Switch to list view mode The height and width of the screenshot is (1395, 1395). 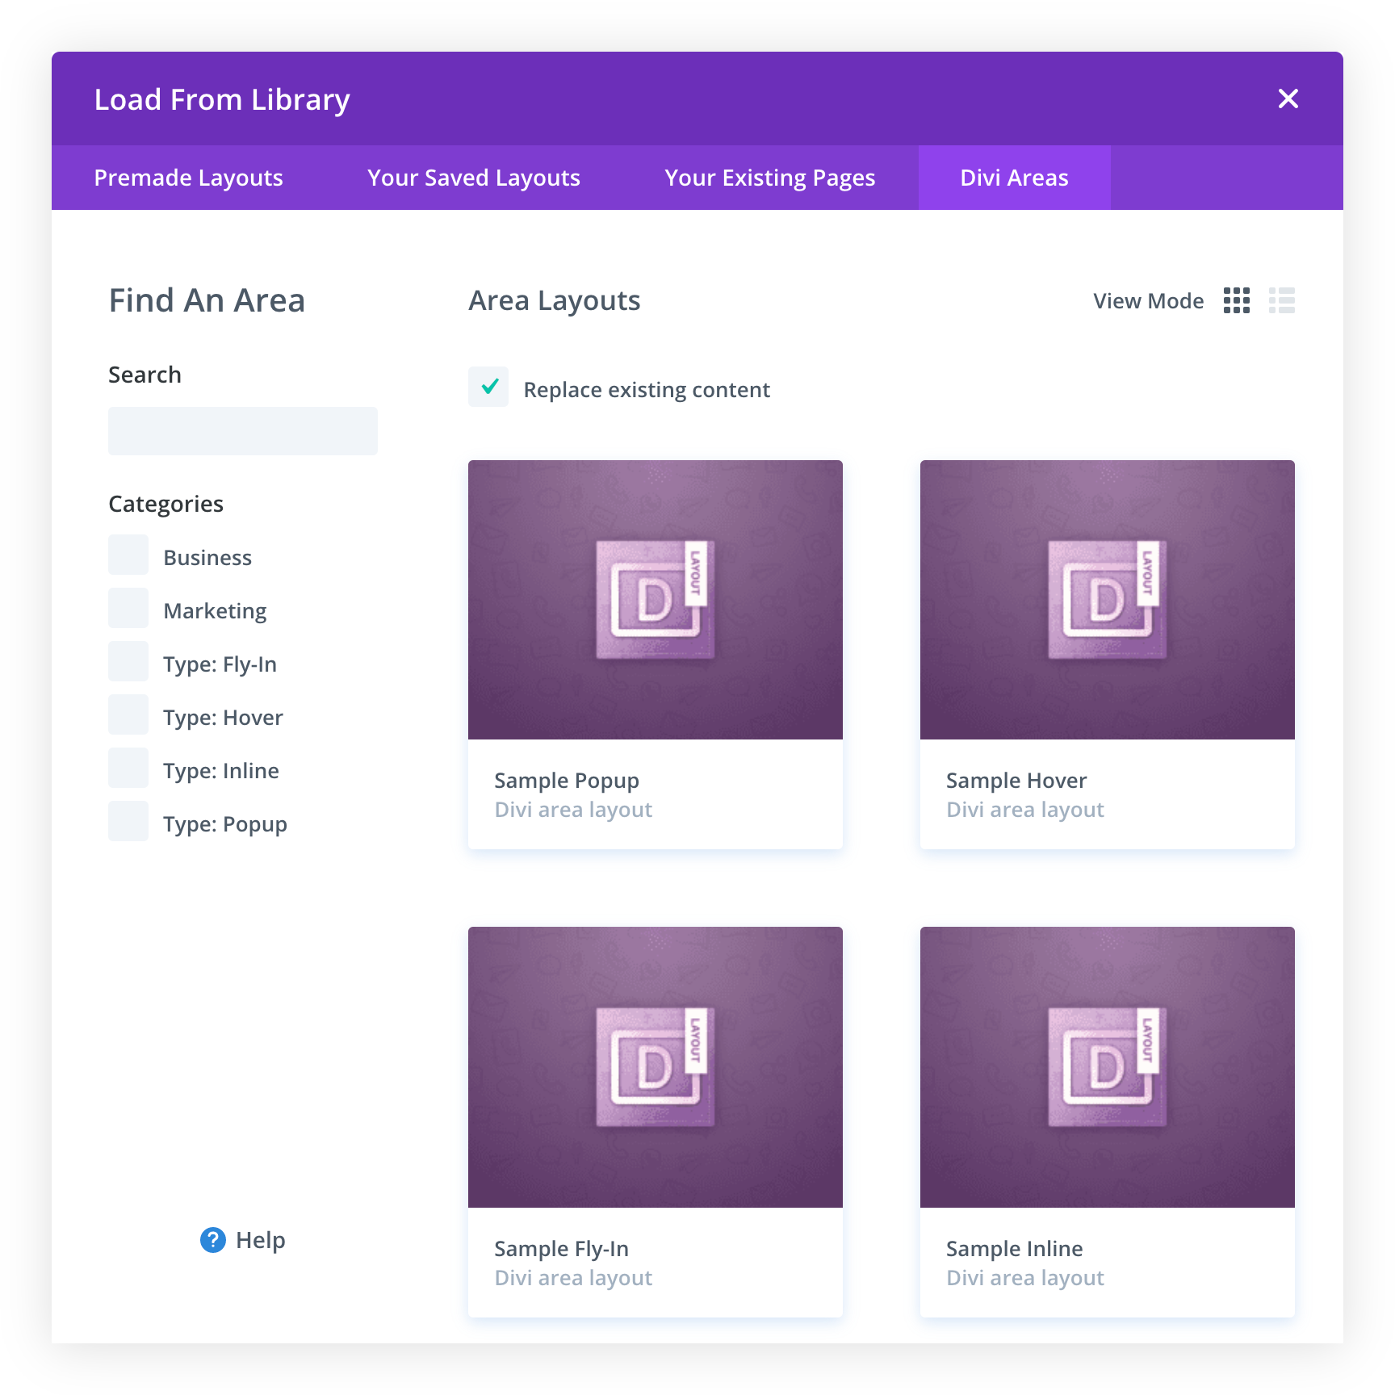tap(1282, 300)
